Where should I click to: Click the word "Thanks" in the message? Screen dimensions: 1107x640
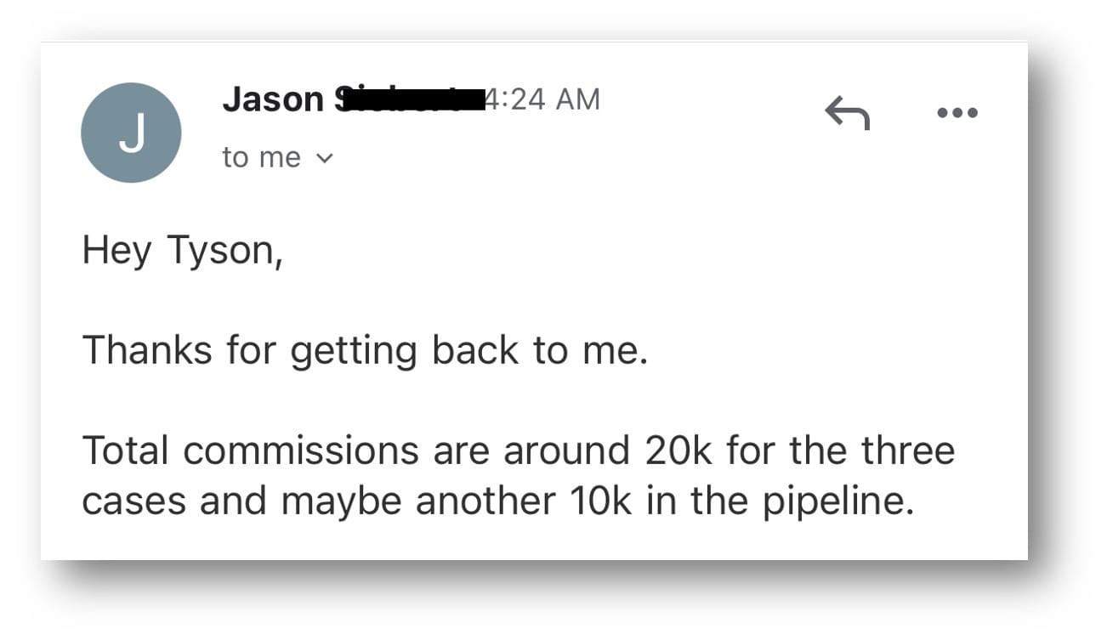147,349
